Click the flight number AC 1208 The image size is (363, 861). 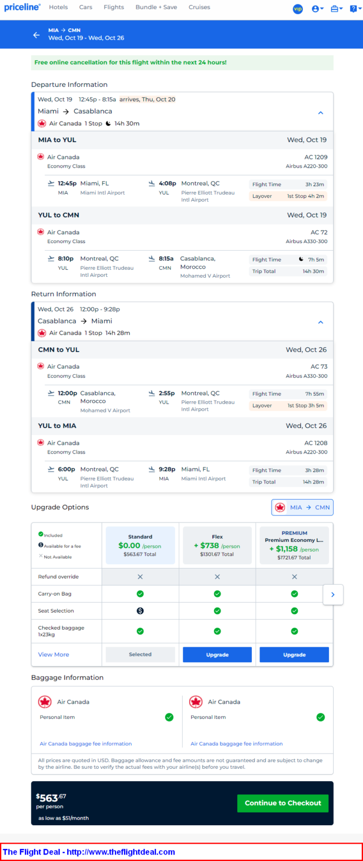[316, 443]
